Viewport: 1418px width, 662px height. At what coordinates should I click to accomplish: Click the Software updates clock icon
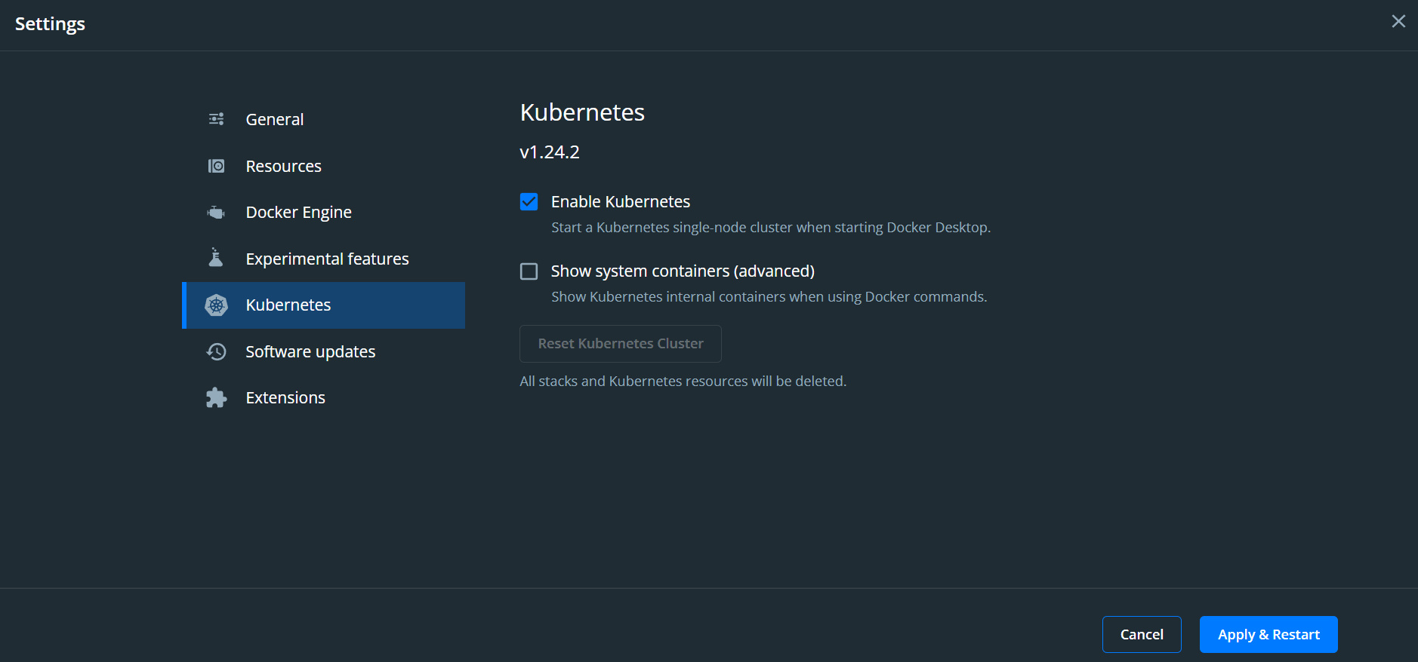tap(216, 351)
